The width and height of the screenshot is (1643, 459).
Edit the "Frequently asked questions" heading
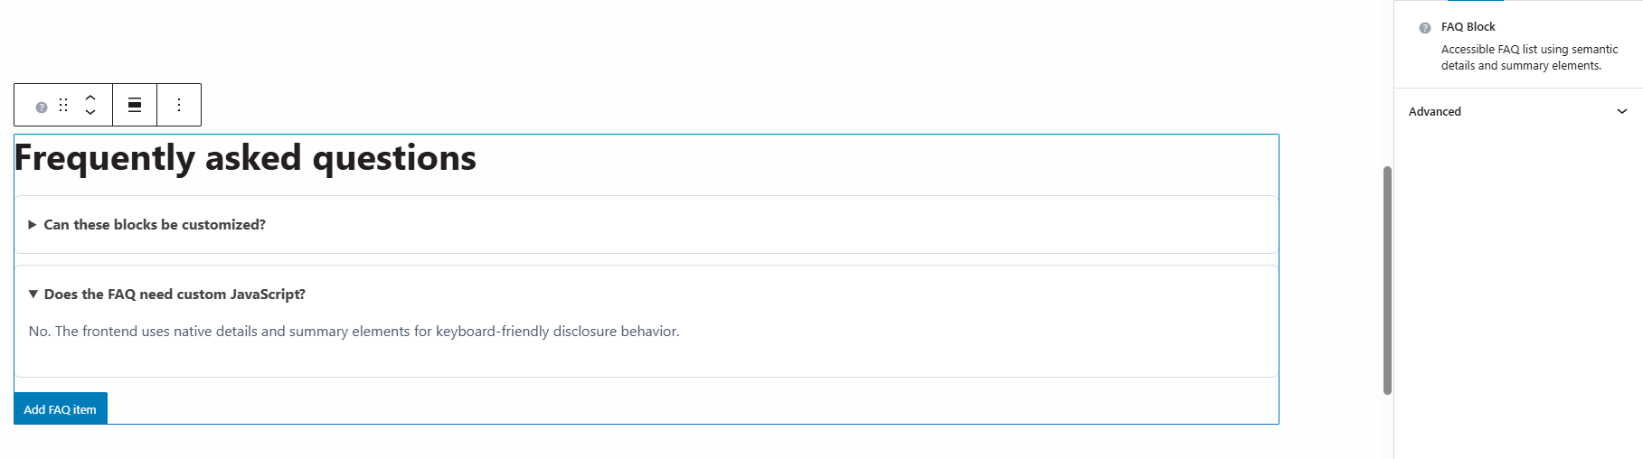pyautogui.click(x=245, y=158)
